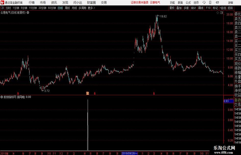The height and width of the screenshot is (155, 241).
Task: Open the 选项 menu
Action: [x=196, y=3]
